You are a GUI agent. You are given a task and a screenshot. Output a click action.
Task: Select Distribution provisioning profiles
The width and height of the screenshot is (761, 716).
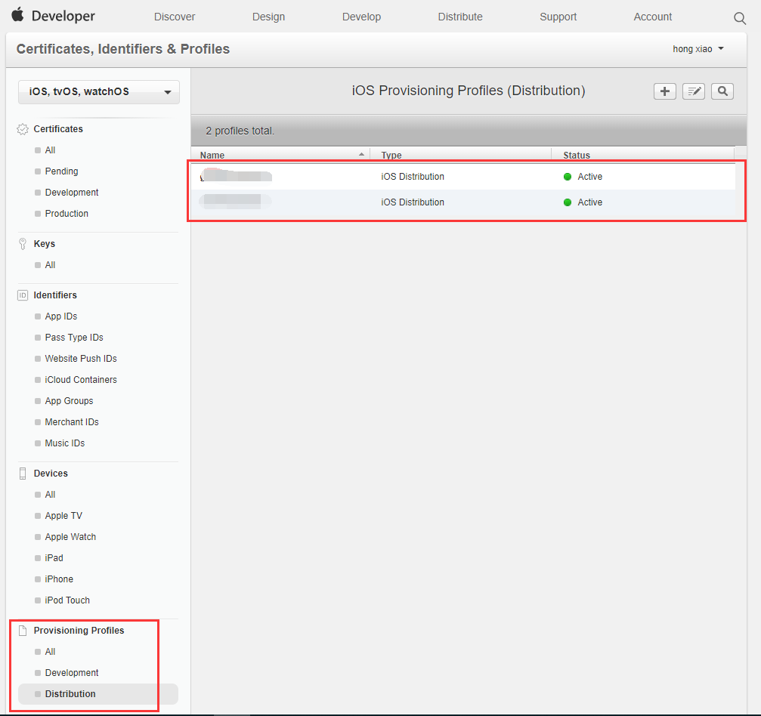[98, 694]
